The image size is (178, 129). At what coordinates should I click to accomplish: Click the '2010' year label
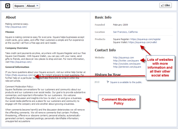click(x=97, y=82)
